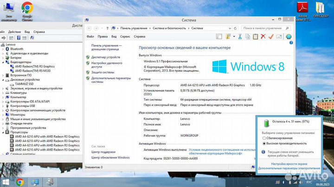Open the license agreement terms link
This screenshot has height=187, width=334.
pos(222,151)
